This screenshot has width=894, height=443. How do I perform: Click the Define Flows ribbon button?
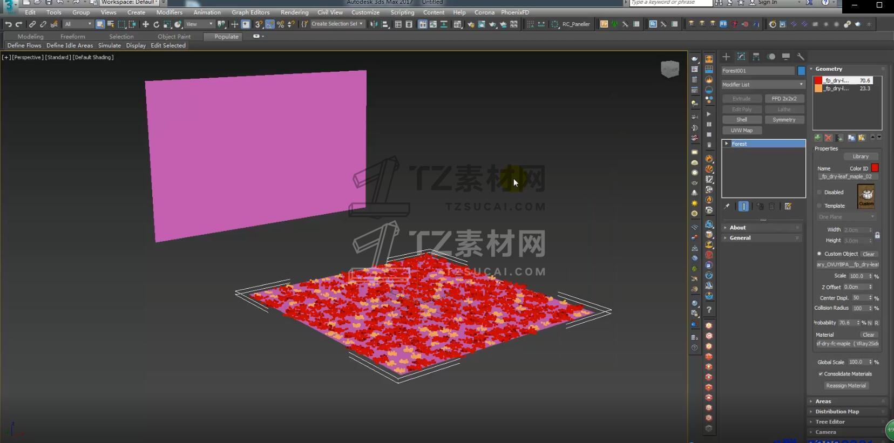click(x=24, y=46)
